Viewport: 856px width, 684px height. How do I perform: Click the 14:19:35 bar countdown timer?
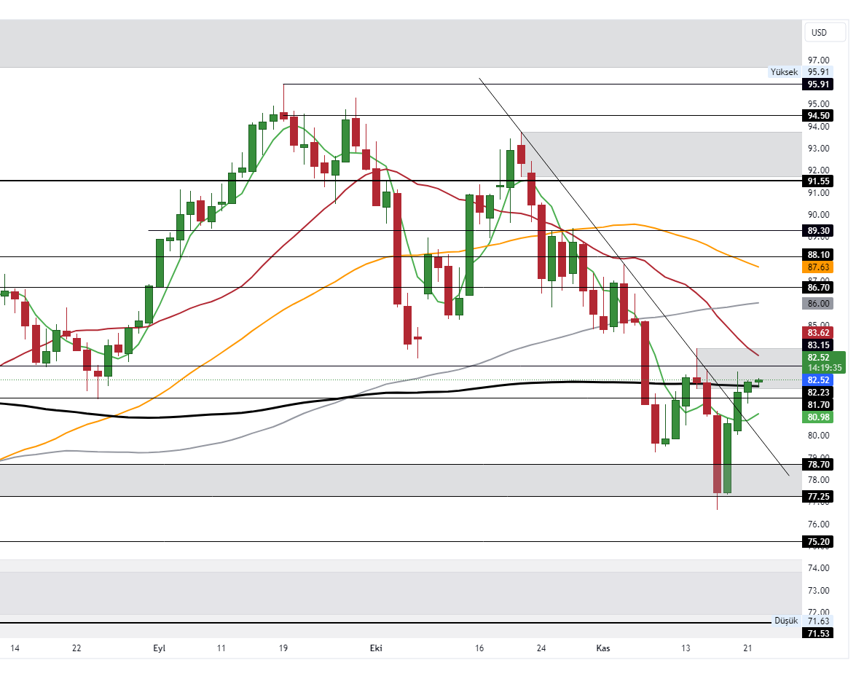click(x=823, y=368)
